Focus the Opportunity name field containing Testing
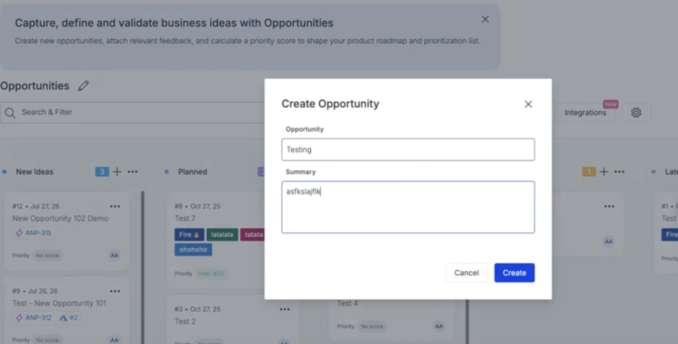The image size is (678, 344). 408,149
